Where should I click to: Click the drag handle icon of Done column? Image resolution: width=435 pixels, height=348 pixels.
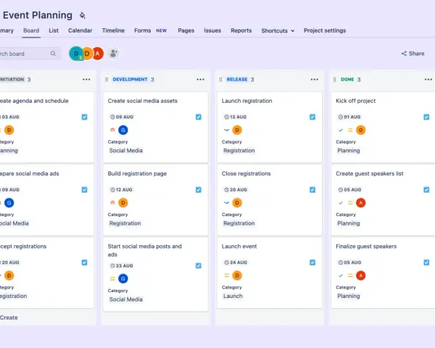[334, 79]
